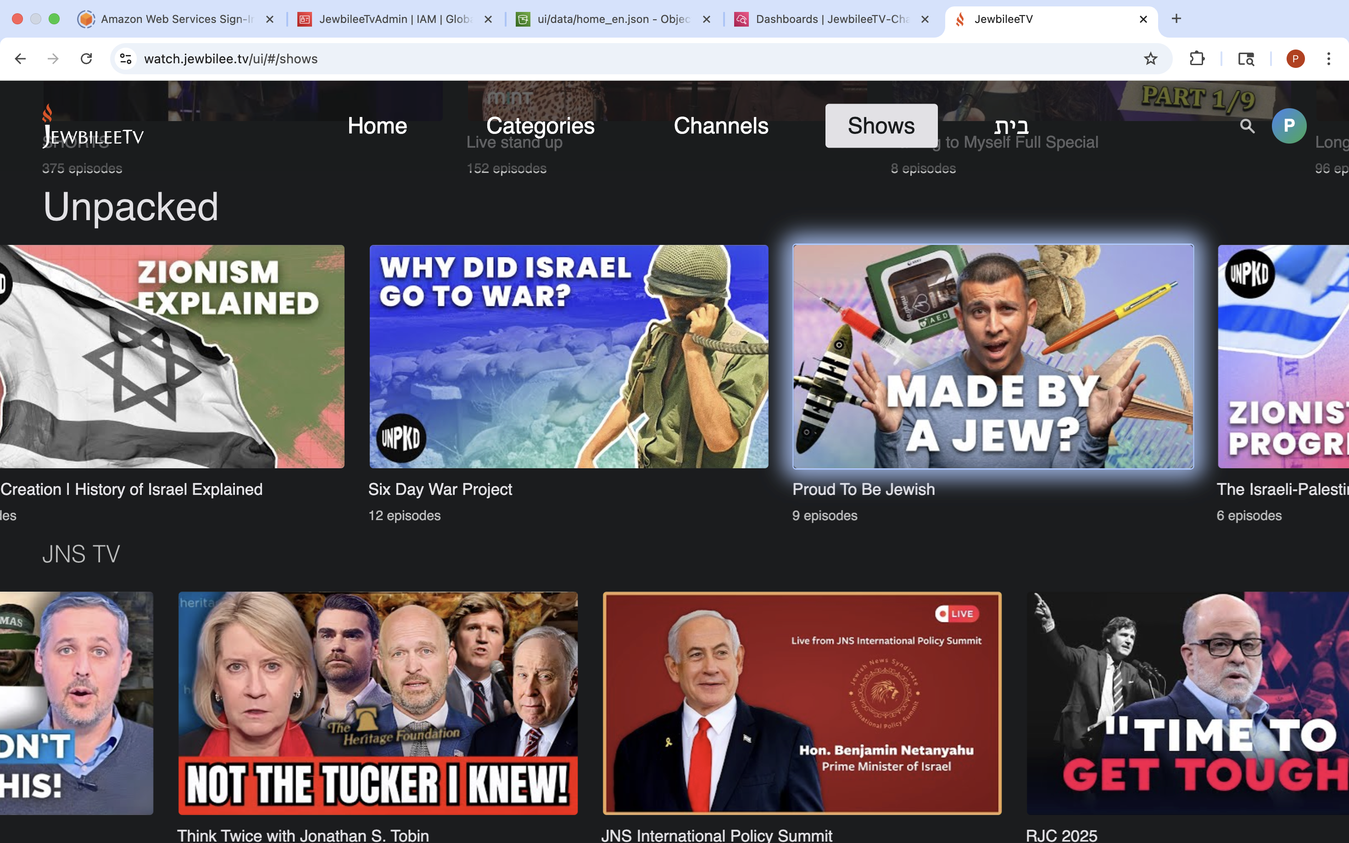Open the Channels section

[x=720, y=126]
